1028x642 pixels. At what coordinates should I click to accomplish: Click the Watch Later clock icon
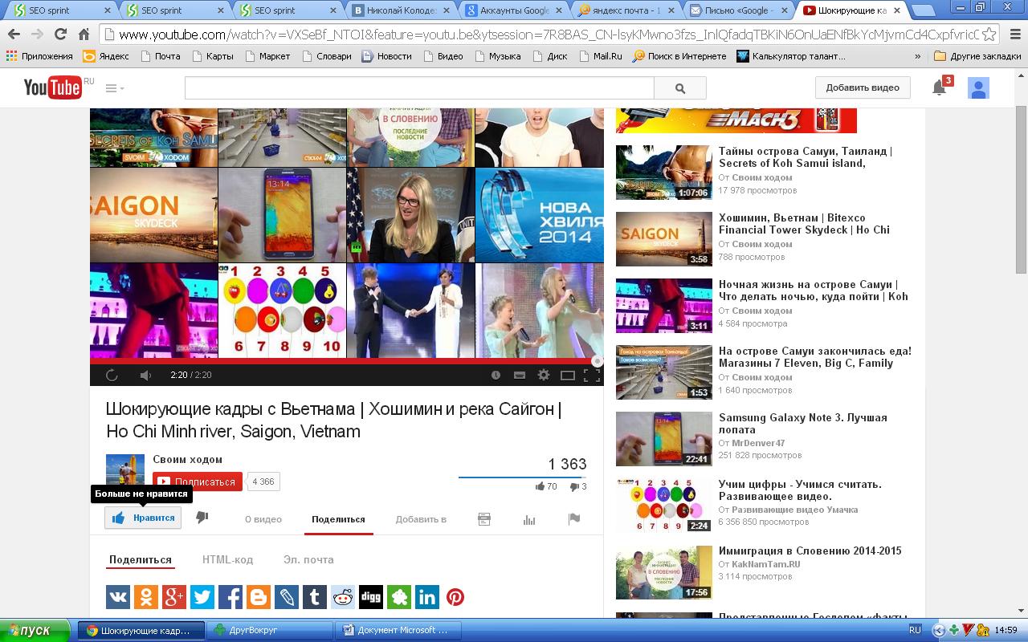496,375
